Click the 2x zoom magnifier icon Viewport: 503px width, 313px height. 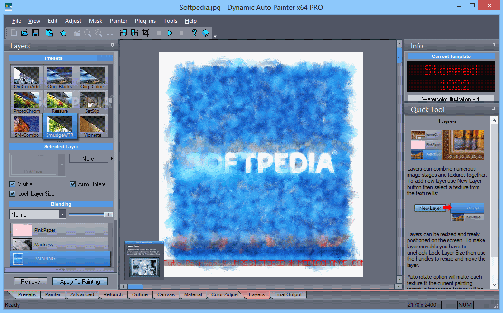point(98,33)
